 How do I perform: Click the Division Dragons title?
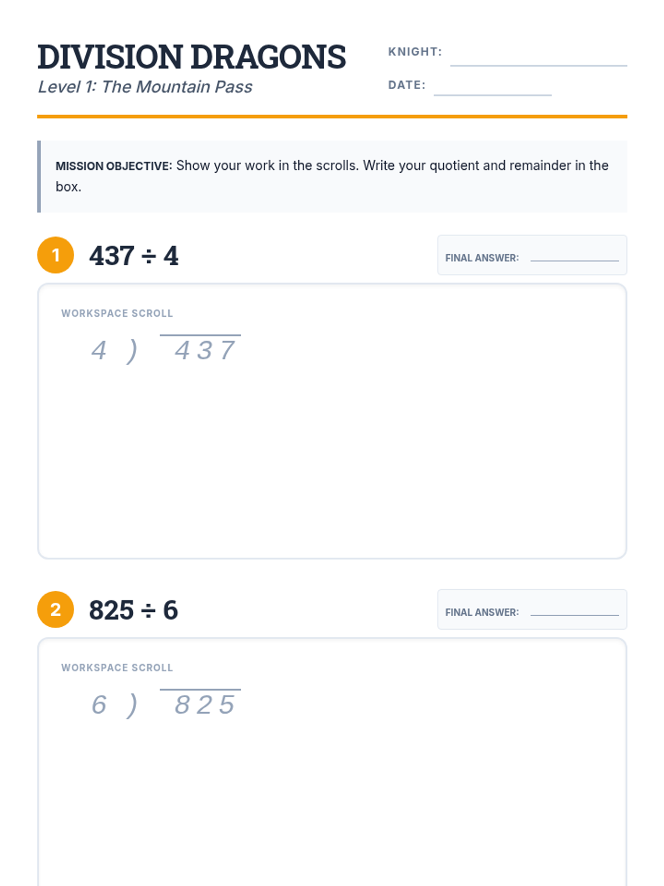pyautogui.click(x=191, y=57)
